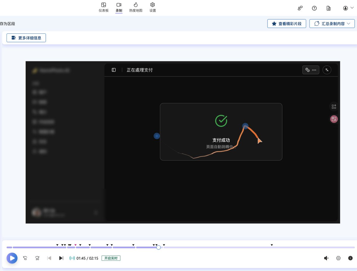Screen dimensions: 357x271
Task: Open the QR-code style widget in the player
Action: point(334,106)
